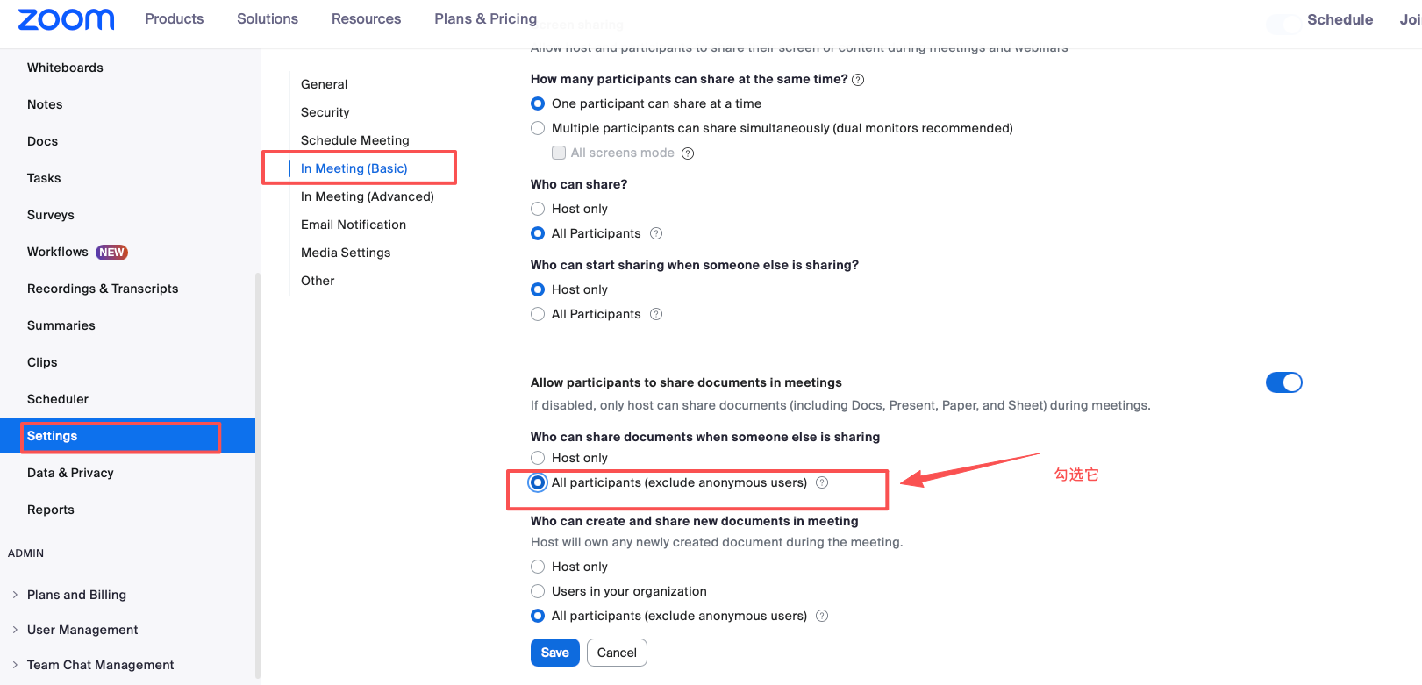Click the NEW badge next to Workflows

111,253
